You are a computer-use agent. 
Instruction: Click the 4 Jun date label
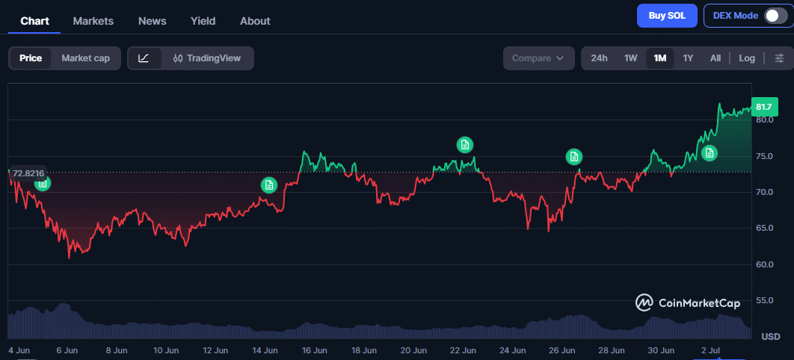[18, 350]
